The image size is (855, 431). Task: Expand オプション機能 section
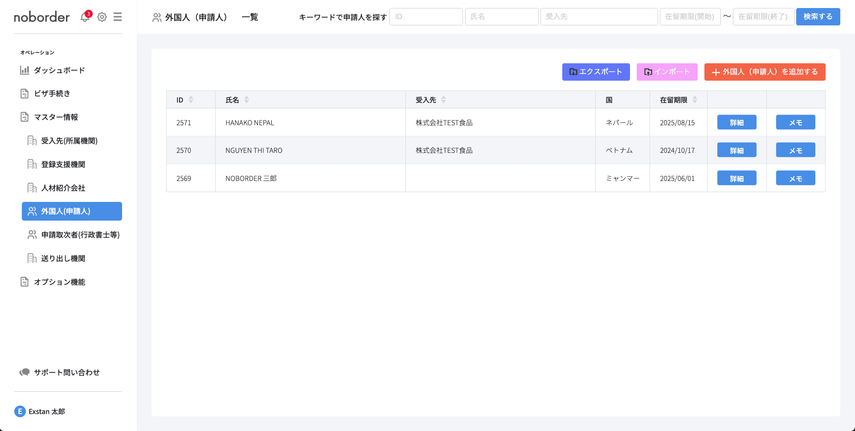click(59, 282)
